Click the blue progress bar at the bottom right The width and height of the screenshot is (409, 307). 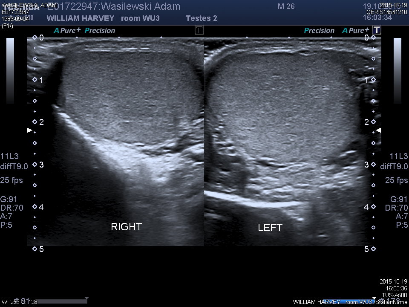coord(348,301)
